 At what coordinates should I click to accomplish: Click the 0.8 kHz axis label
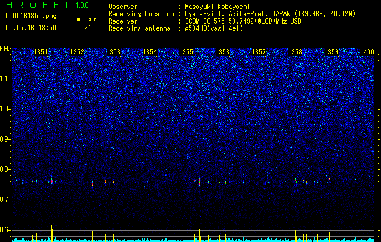(5, 169)
